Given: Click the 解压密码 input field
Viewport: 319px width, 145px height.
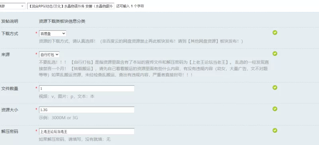Looking at the screenshot, I should coord(87,131).
